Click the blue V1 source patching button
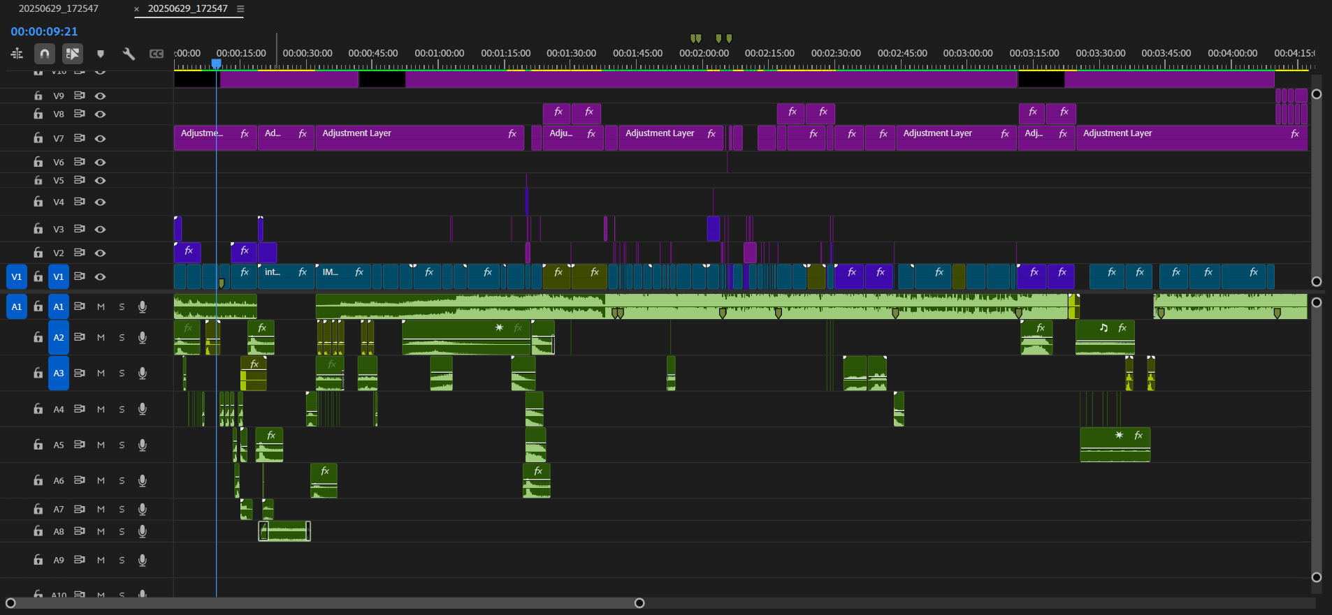 click(x=17, y=277)
